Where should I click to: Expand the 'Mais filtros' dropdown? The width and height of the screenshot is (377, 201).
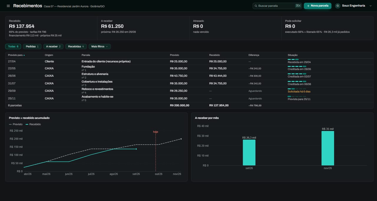pos(100,46)
